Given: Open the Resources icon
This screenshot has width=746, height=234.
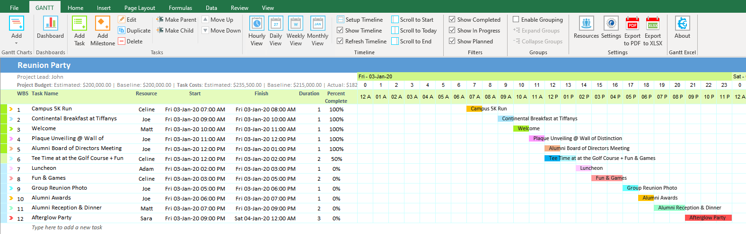Looking at the screenshot, I should coord(586,24).
